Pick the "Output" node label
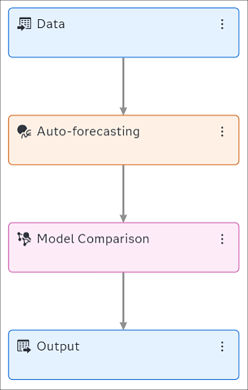This screenshot has width=248, height=390. coord(58,346)
